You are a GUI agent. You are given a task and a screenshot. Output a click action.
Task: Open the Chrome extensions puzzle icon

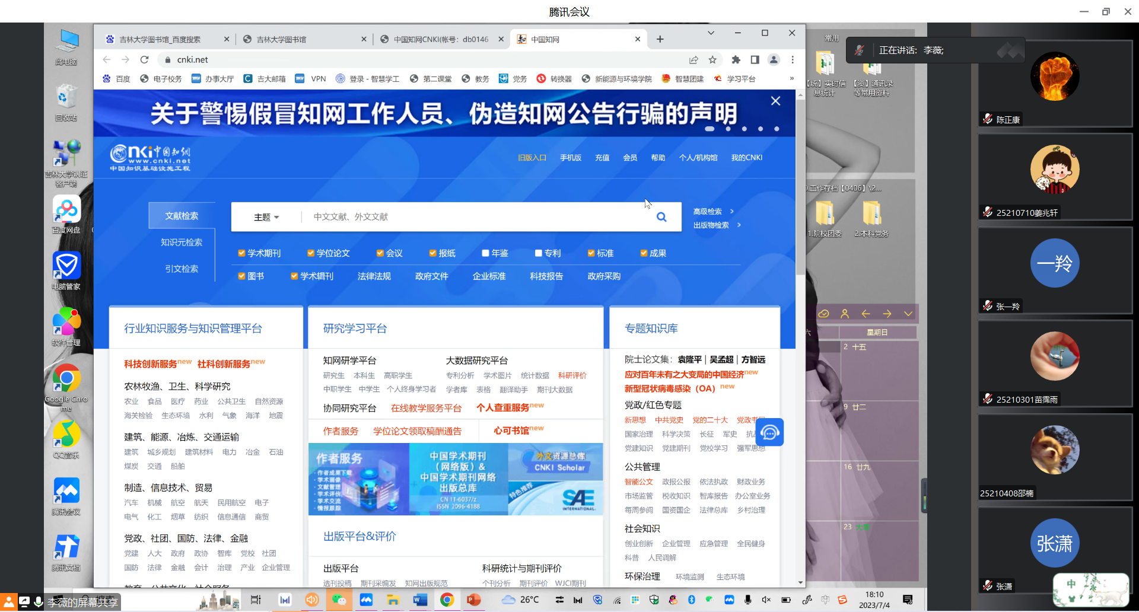(x=736, y=59)
